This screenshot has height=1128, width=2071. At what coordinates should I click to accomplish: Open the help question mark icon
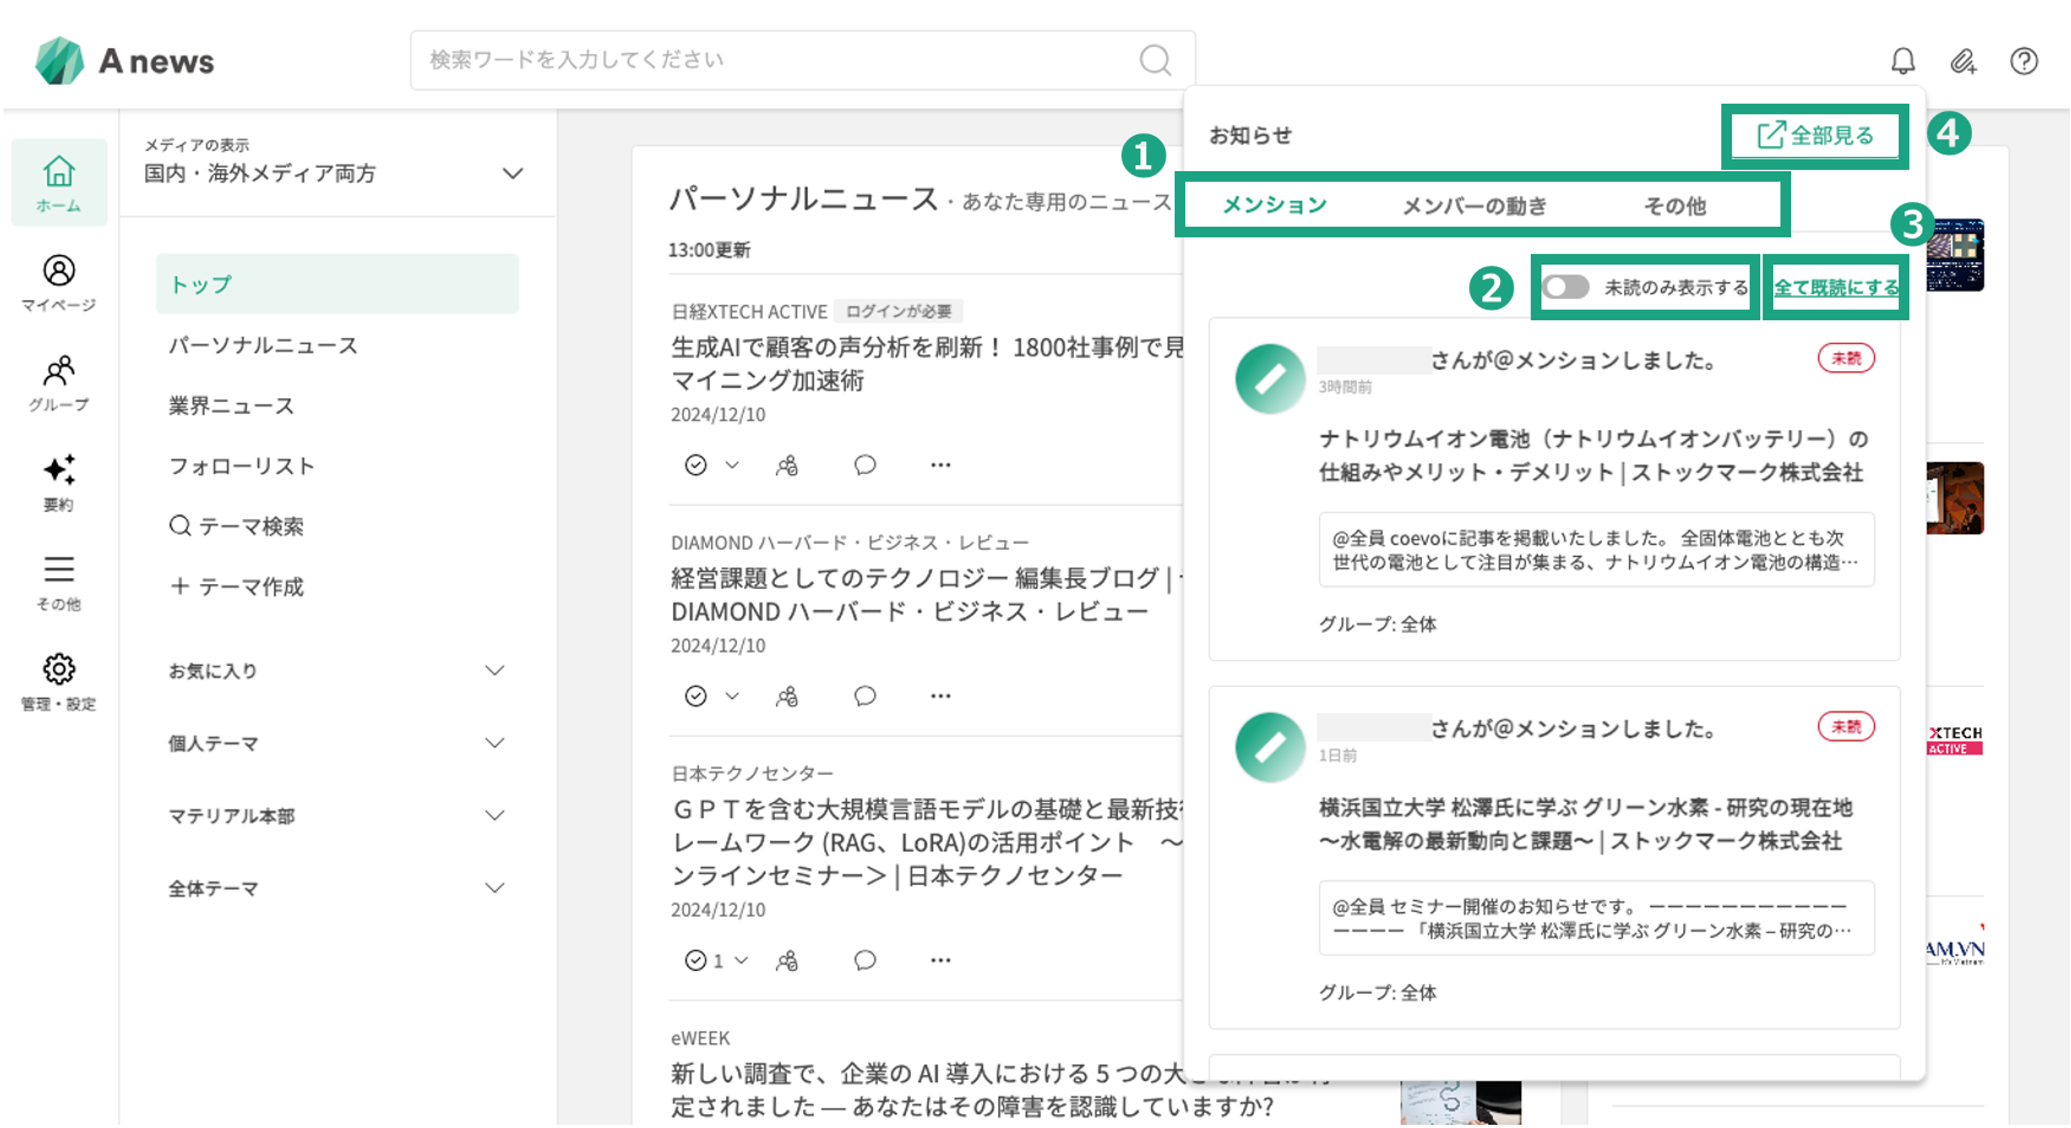coord(2023,61)
